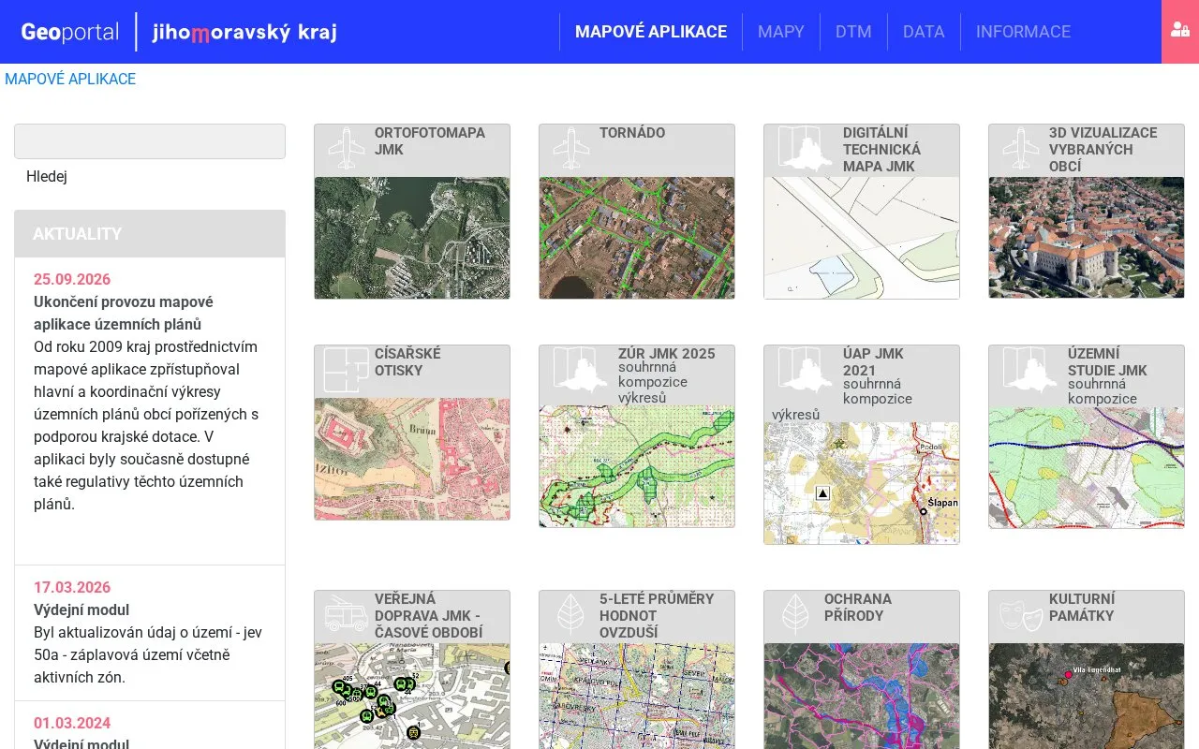The width and height of the screenshot is (1199, 749).
Task: Click Výdejní modul headline dated 17.03.2026
Action: tap(81, 609)
